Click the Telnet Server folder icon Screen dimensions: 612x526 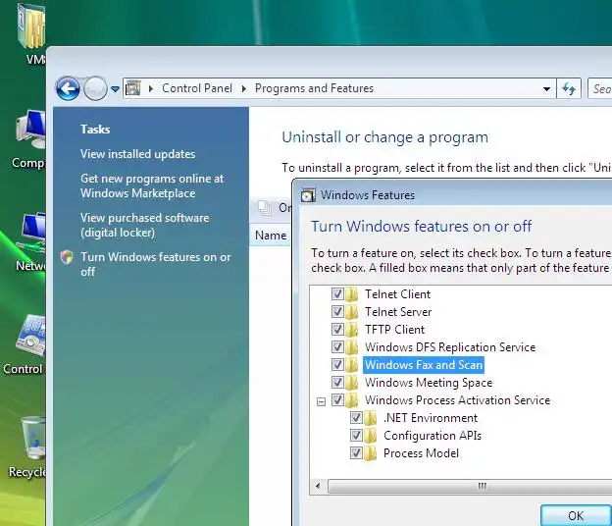coord(352,312)
